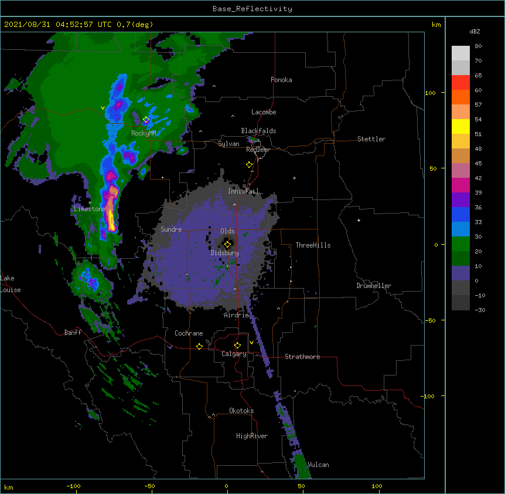Image resolution: width=505 pixels, height=494 pixels.
Task: Click the Banff label
Action: 73,333
